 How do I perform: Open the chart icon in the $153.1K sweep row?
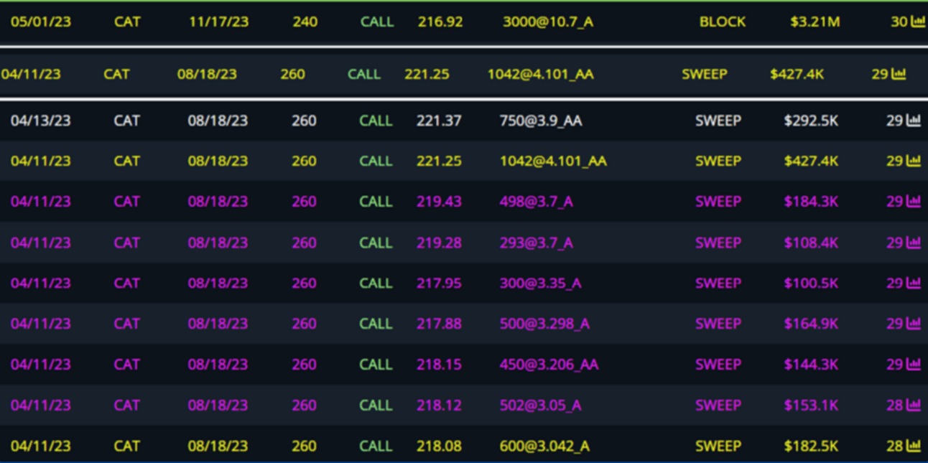[x=914, y=405]
